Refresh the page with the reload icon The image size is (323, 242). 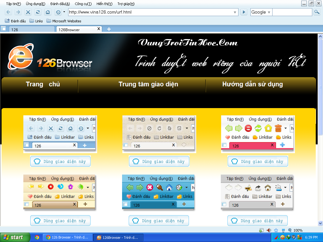38,12
